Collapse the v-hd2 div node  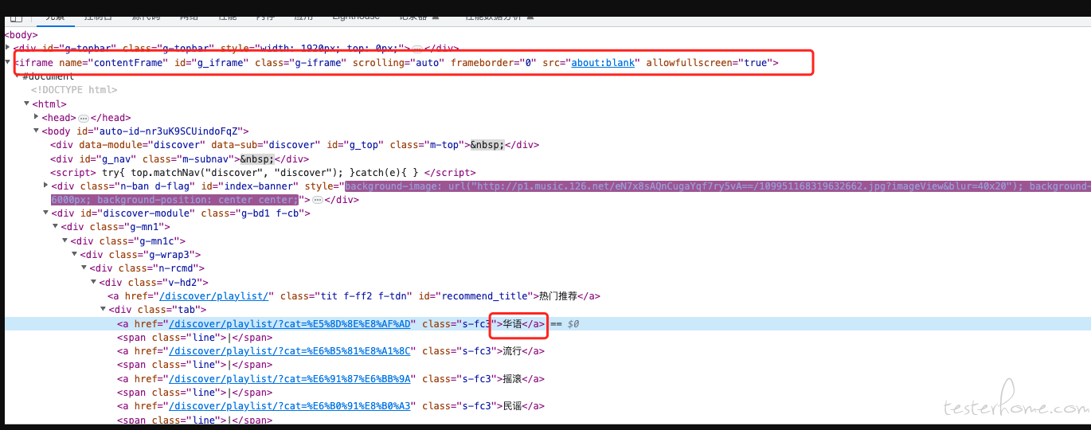tap(93, 282)
